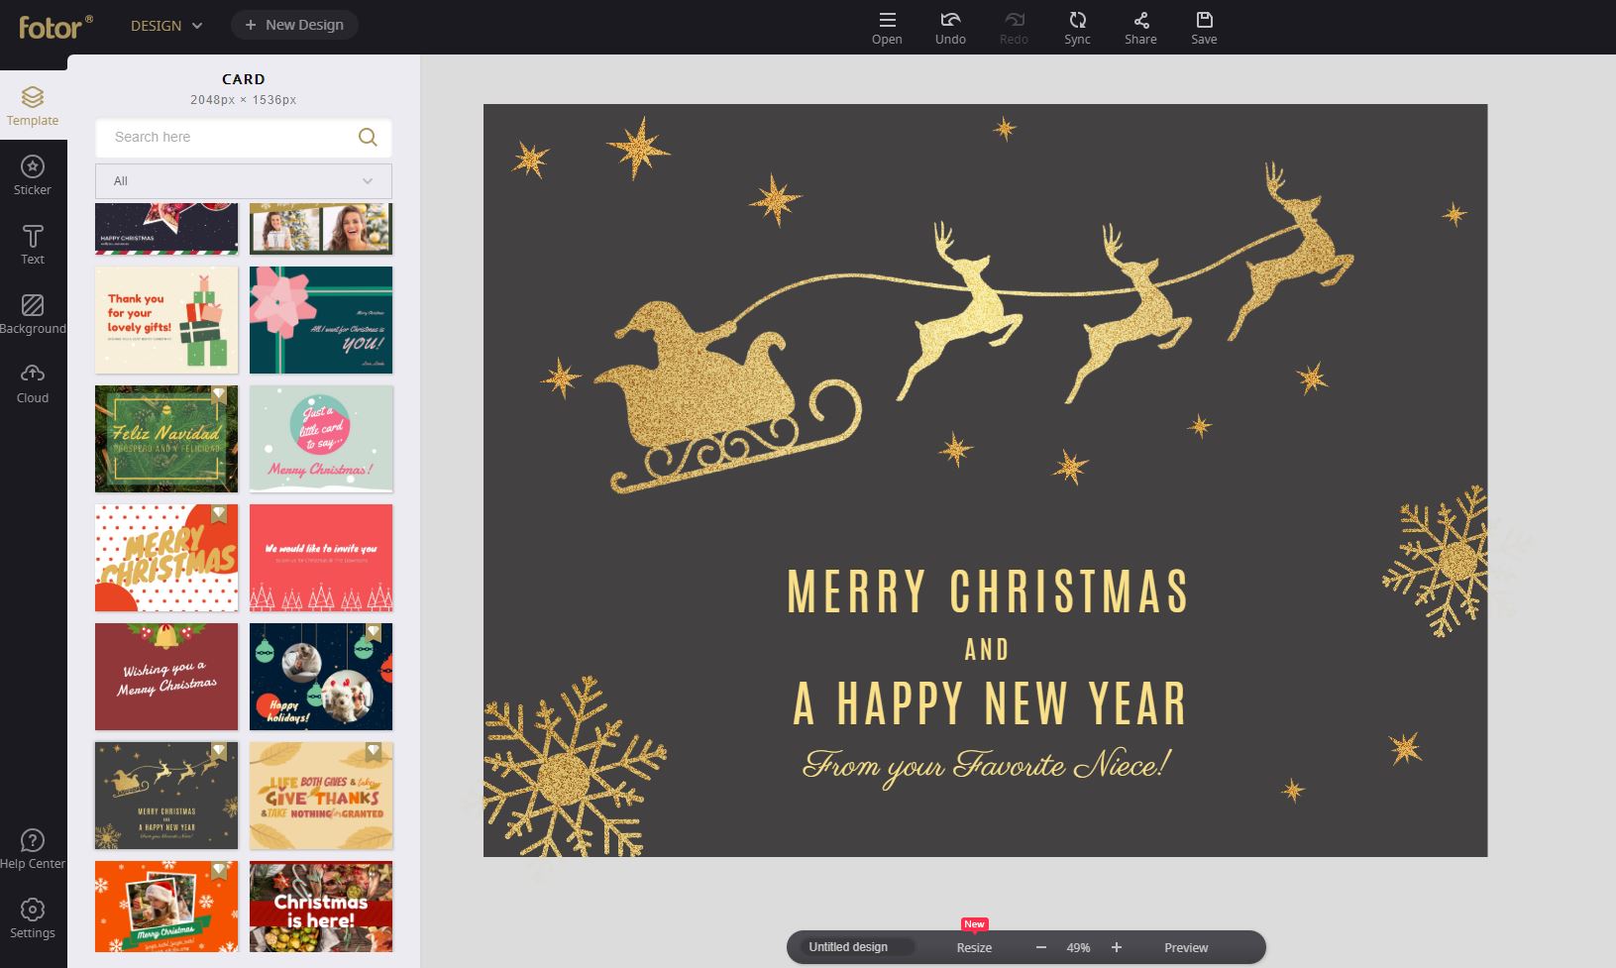Click the search magnifier icon

[368, 137]
